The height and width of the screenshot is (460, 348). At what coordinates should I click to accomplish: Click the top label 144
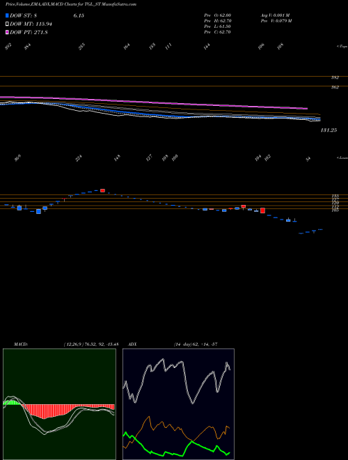click(x=207, y=47)
